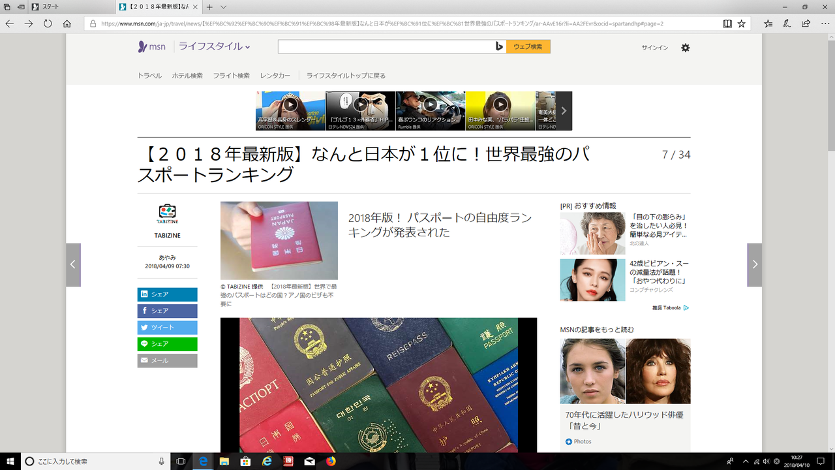
Task: Share article via green LINE シェア button
Action: pos(167,344)
